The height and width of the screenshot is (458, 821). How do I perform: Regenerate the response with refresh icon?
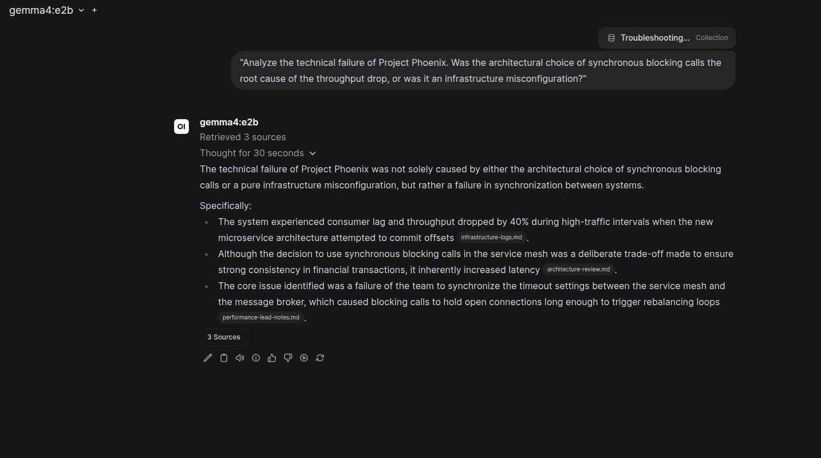point(320,358)
